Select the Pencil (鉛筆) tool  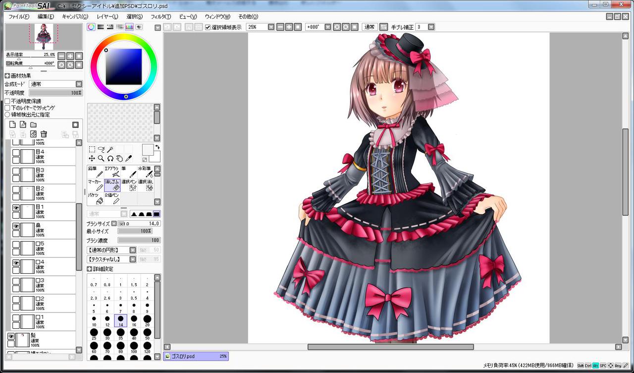96,172
